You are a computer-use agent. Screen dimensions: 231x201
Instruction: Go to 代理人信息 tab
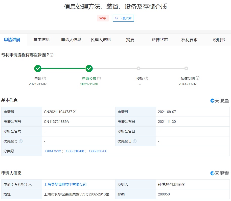pyautogui.click(x=101, y=40)
